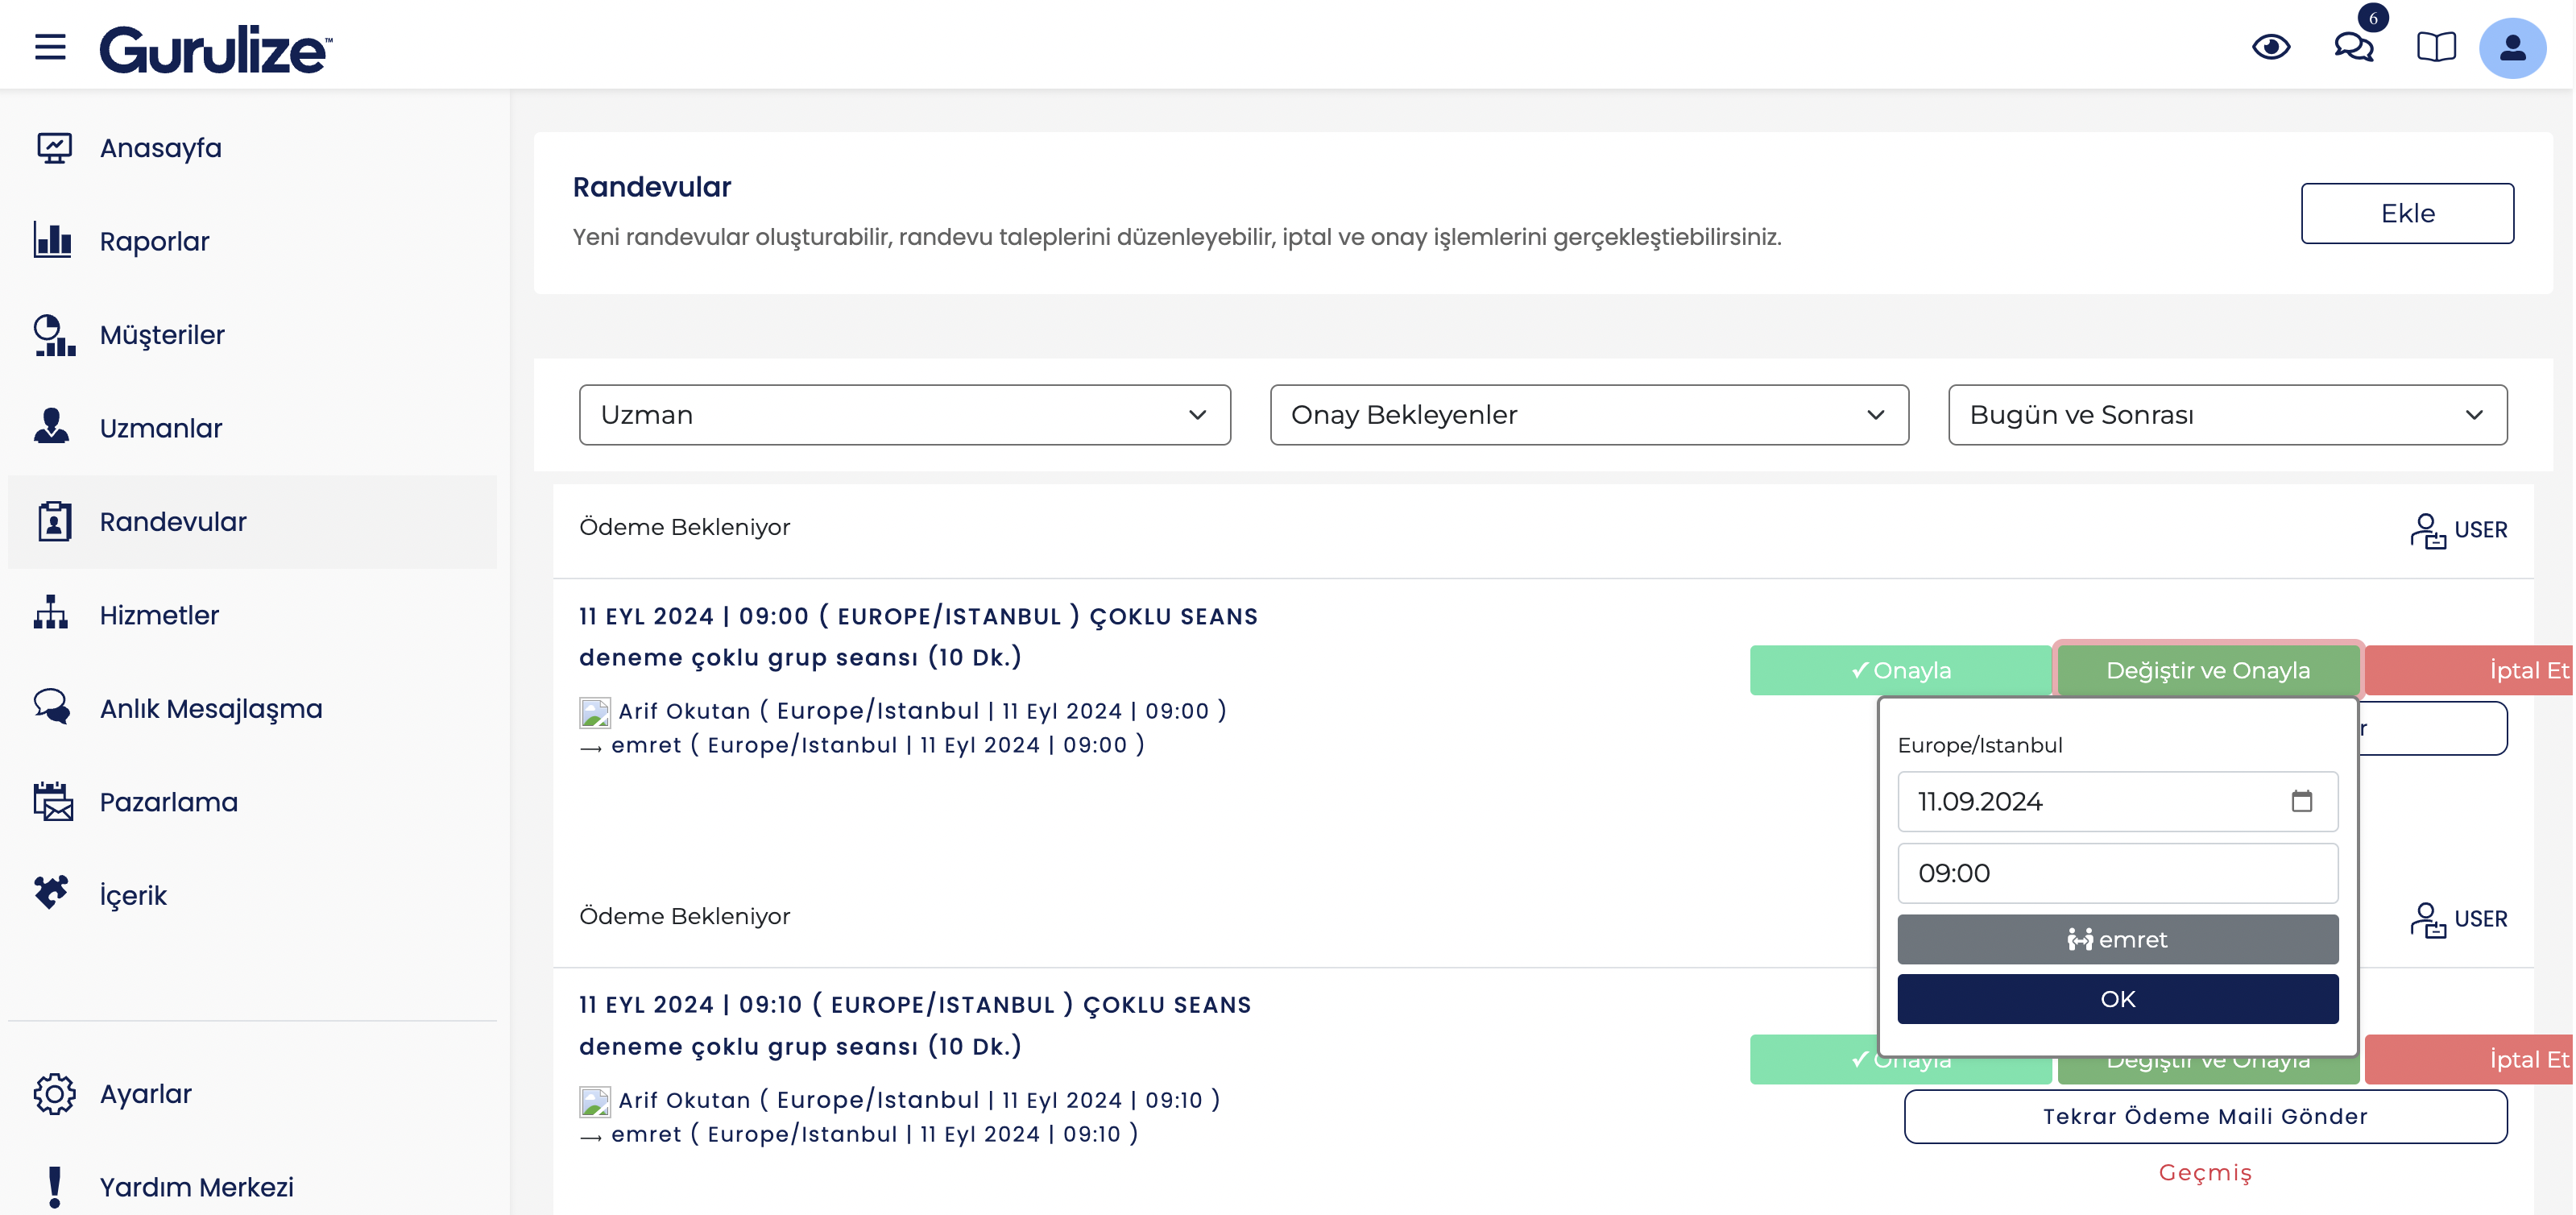
Task: Open Yardım Merkezi in sidebar
Action: click(252, 1187)
